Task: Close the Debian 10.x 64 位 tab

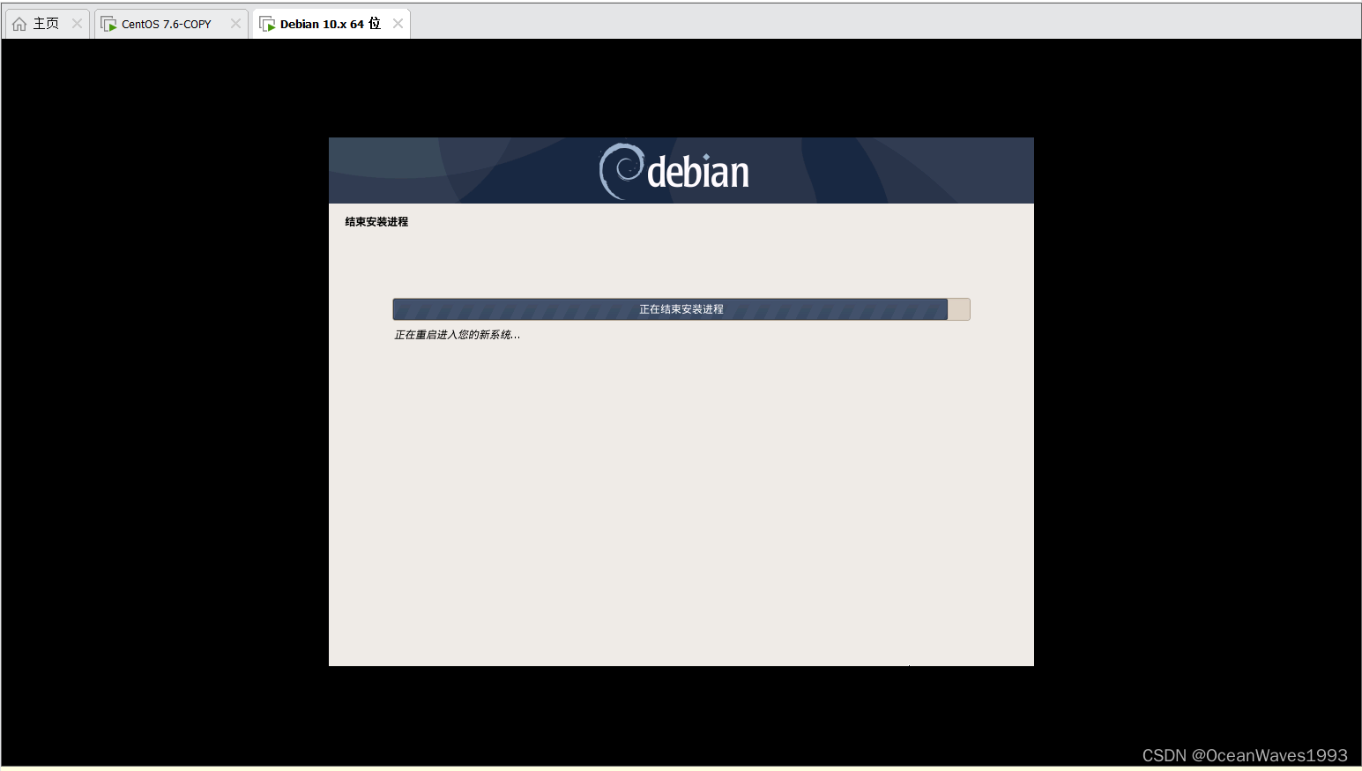Action: [x=398, y=24]
